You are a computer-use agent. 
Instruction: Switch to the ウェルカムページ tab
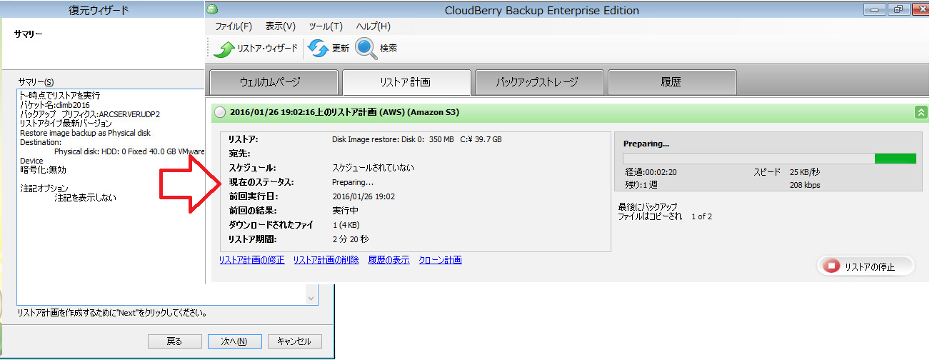click(274, 82)
